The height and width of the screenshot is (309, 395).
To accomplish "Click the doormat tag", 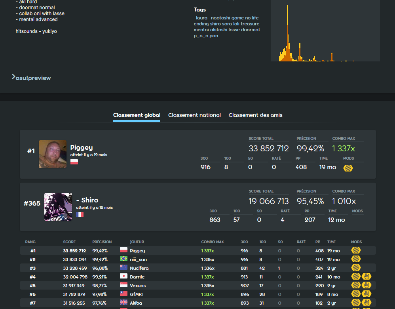I will [x=251, y=30].
